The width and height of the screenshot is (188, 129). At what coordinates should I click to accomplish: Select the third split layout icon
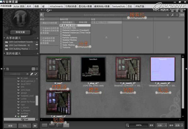(x=59, y=126)
